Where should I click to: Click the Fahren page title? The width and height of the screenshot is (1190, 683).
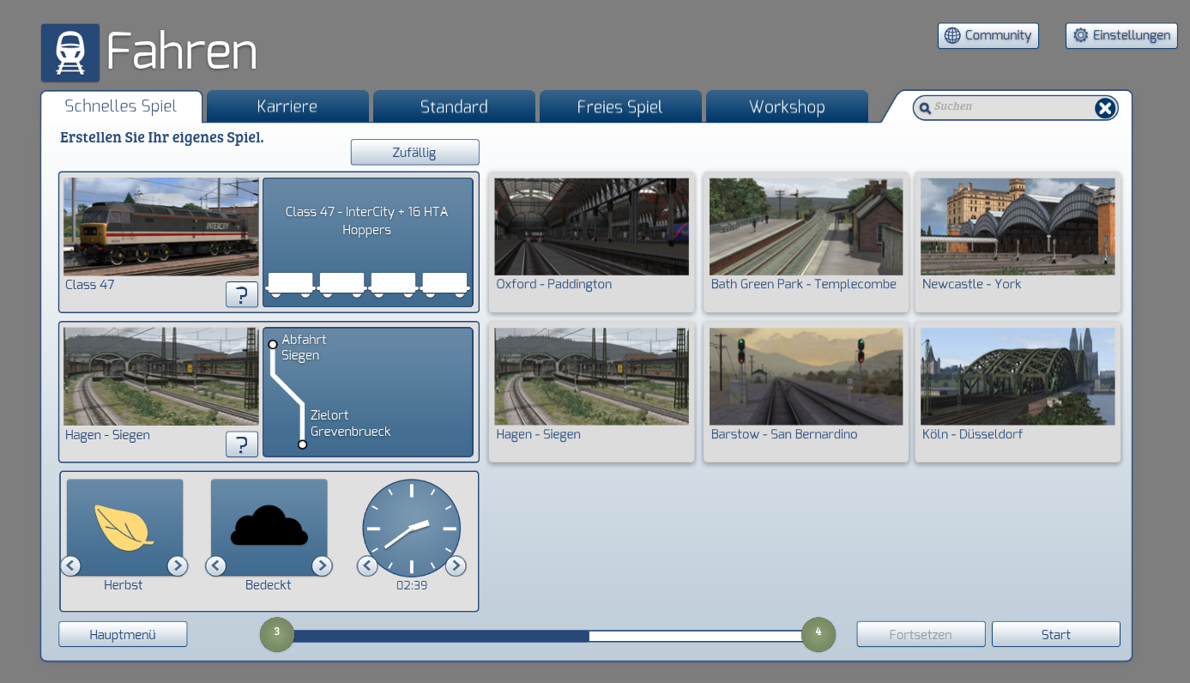point(182,52)
